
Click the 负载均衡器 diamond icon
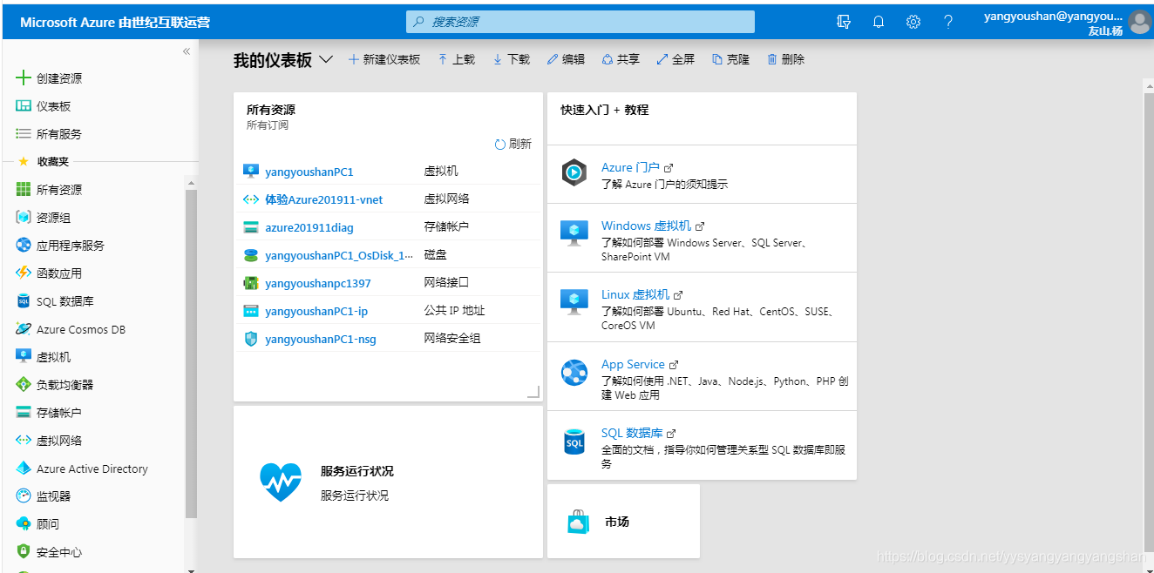(x=24, y=385)
